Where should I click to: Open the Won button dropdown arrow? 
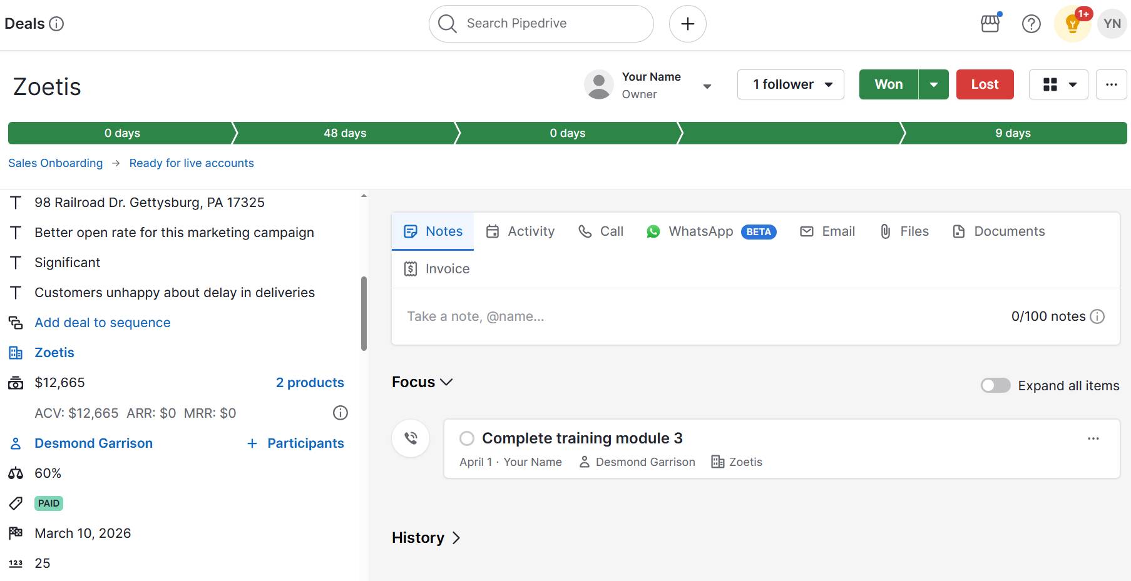(x=933, y=84)
